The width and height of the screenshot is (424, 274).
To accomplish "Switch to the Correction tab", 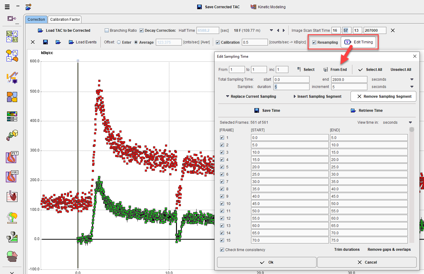I will pyautogui.click(x=36, y=20).
